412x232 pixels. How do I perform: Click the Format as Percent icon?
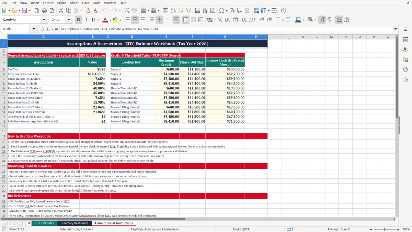point(220,20)
